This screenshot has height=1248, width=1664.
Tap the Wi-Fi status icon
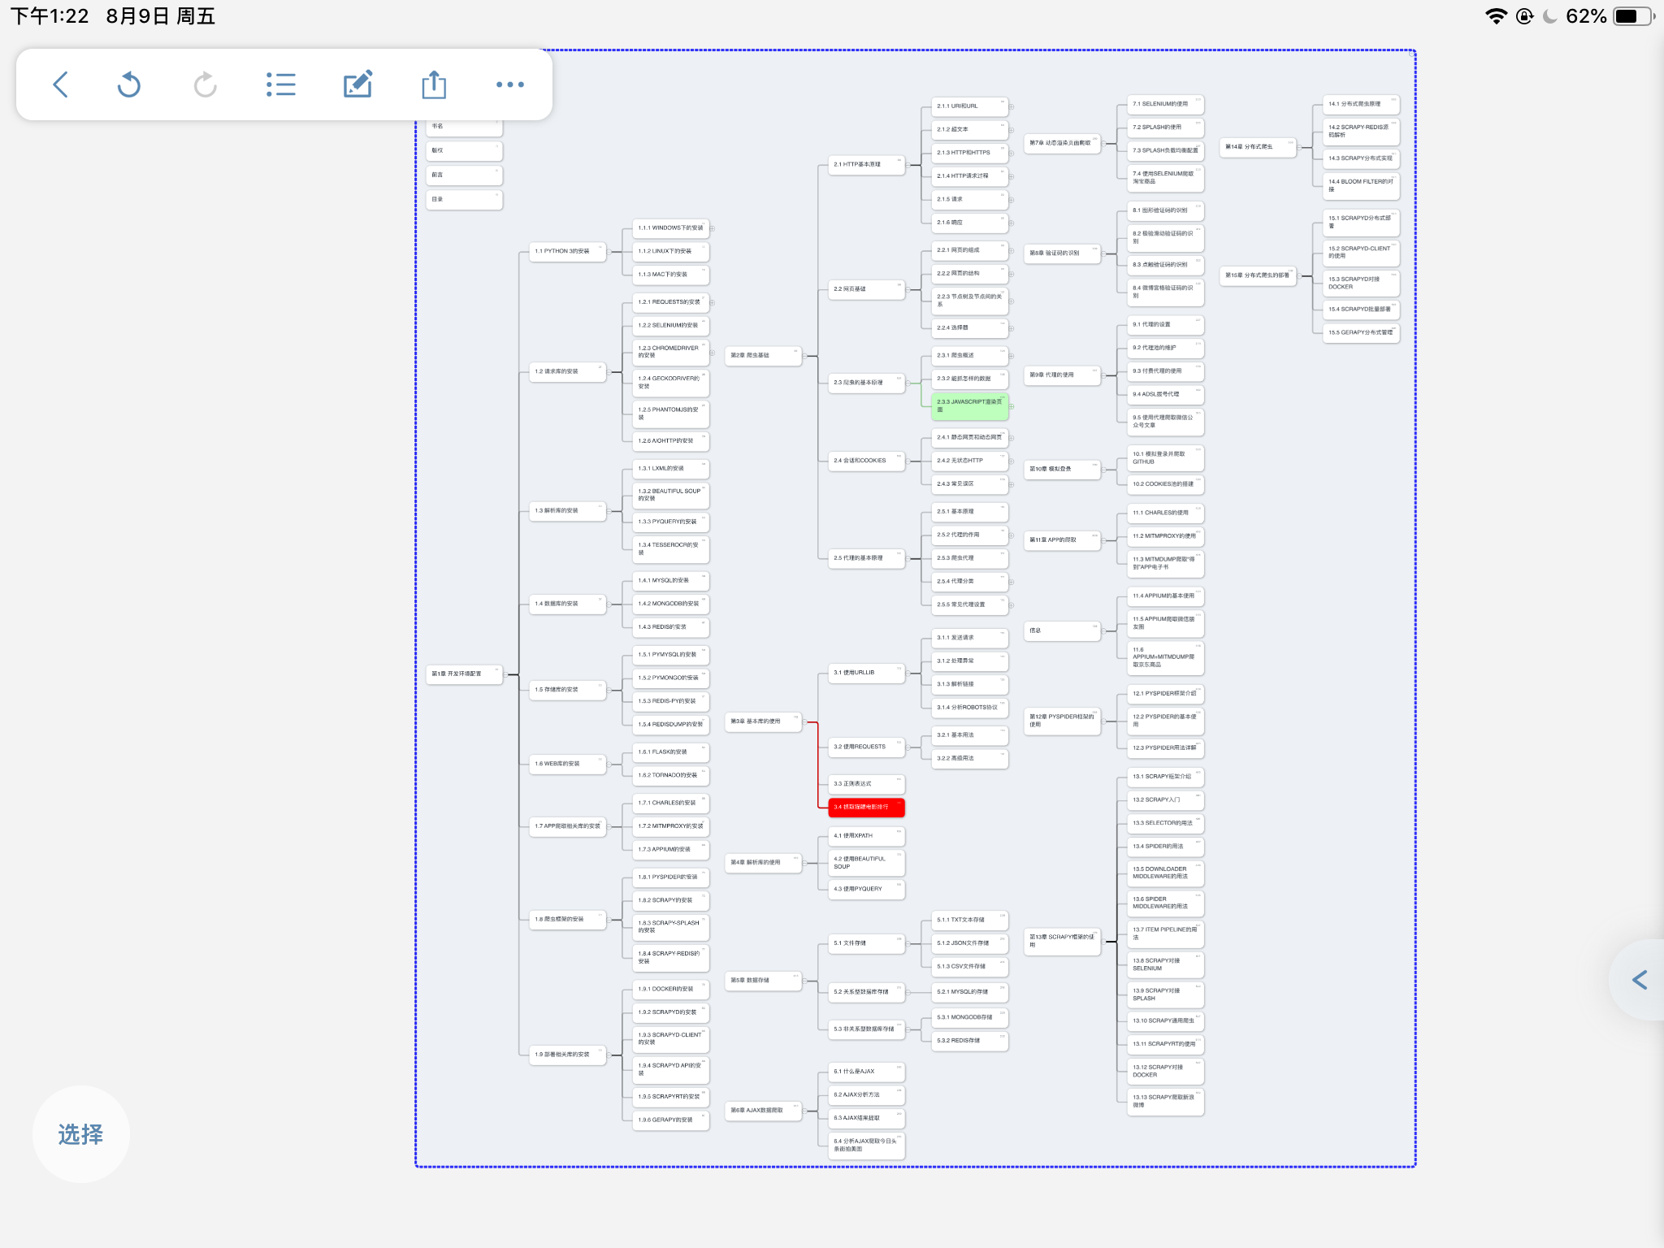pyautogui.click(x=1496, y=16)
